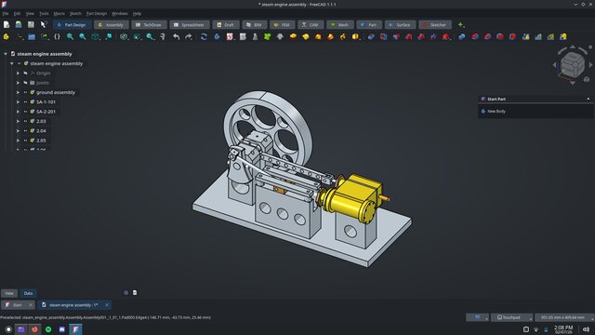This screenshot has height=335, width=595.
Task: Expand the SA-2-201 node
Action: pyautogui.click(x=18, y=112)
